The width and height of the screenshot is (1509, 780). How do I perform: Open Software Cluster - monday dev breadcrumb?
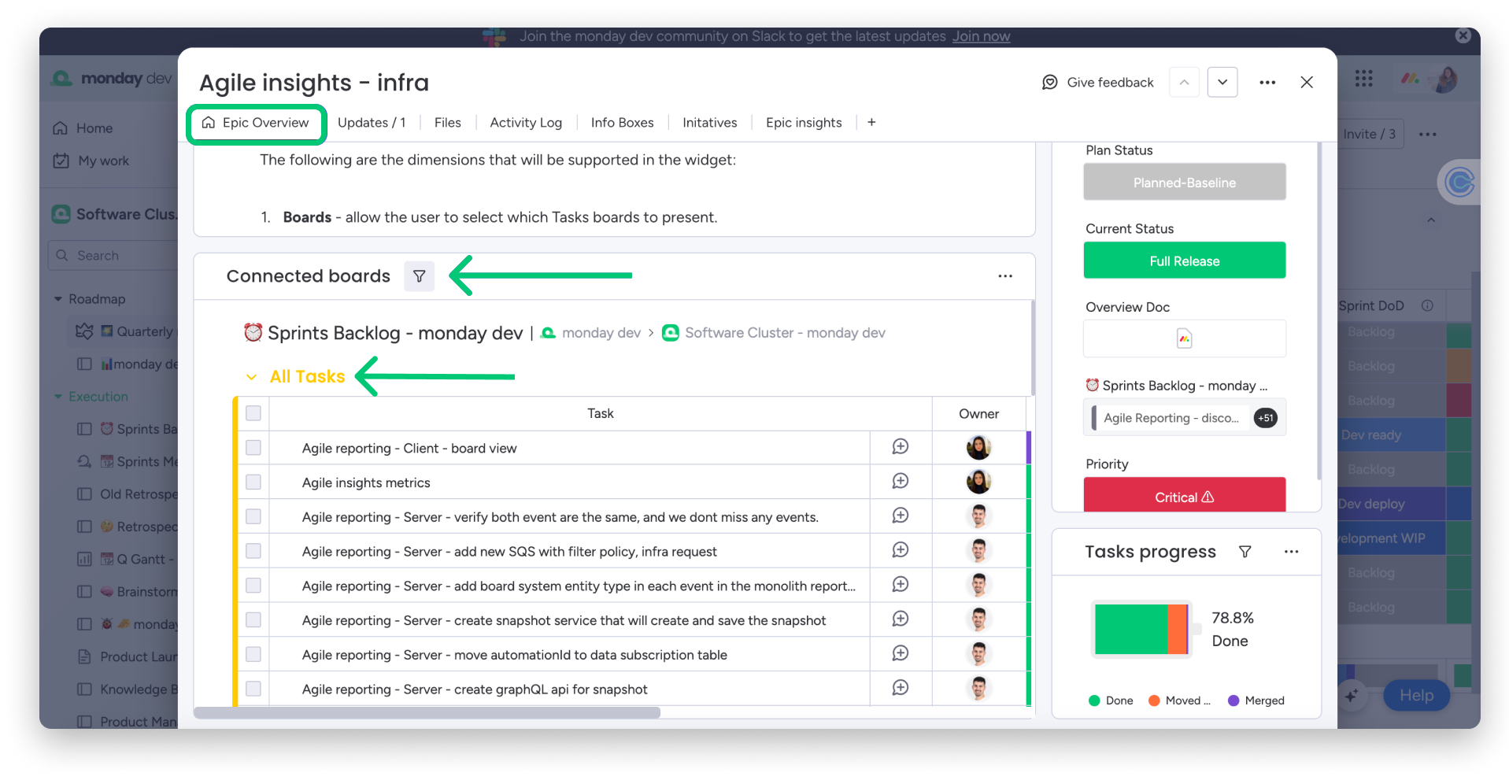click(x=775, y=333)
